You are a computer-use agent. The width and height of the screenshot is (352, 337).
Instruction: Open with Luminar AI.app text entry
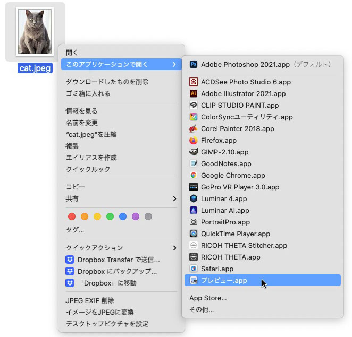[225, 210]
